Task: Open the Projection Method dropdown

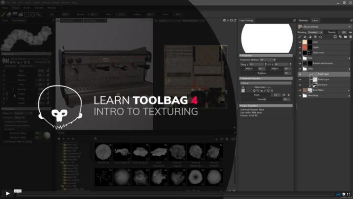Action: pyautogui.click(x=268, y=60)
